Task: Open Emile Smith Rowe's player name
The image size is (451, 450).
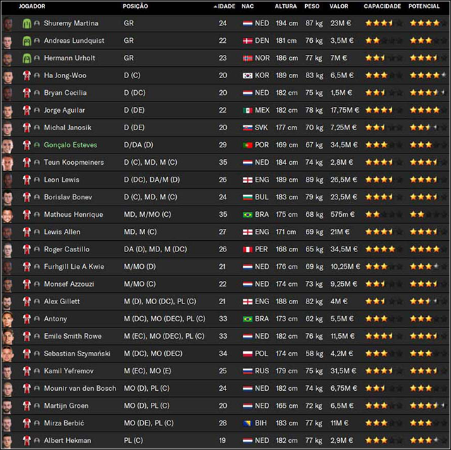Action: tap(73, 336)
